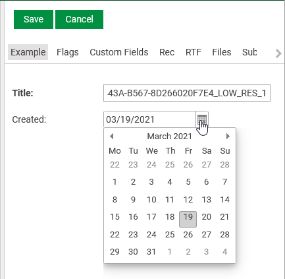Go to previous month with left arrow
Image resolution: width=285 pixels, height=279 pixels.
tap(112, 137)
